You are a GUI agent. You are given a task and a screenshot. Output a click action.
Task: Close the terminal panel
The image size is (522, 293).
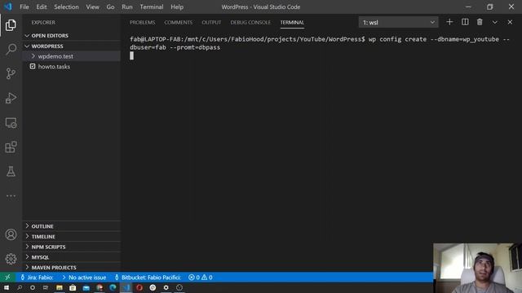(510, 22)
